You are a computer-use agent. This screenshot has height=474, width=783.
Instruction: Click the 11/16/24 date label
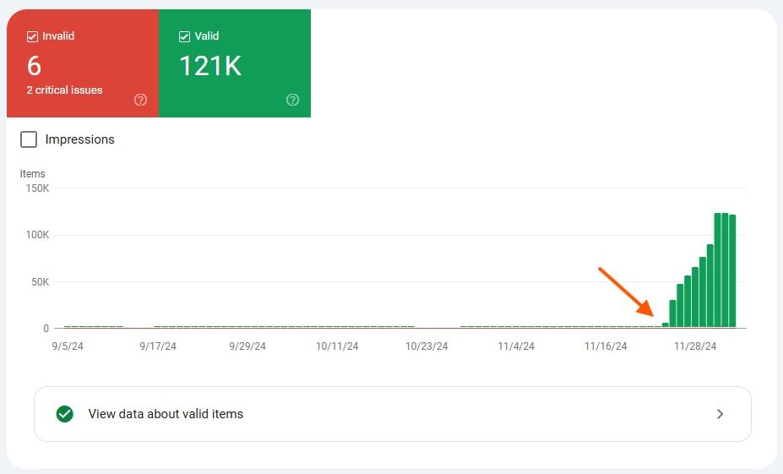point(606,346)
